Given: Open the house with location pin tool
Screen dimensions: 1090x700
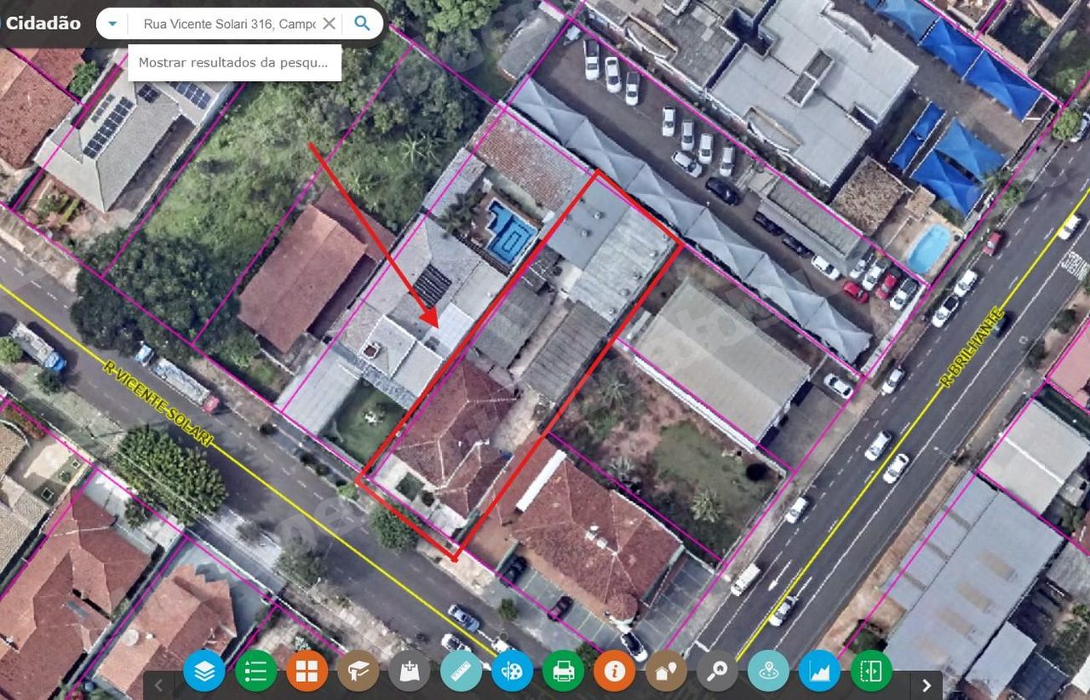Looking at the screenshot, I should (x=666, y=671).
